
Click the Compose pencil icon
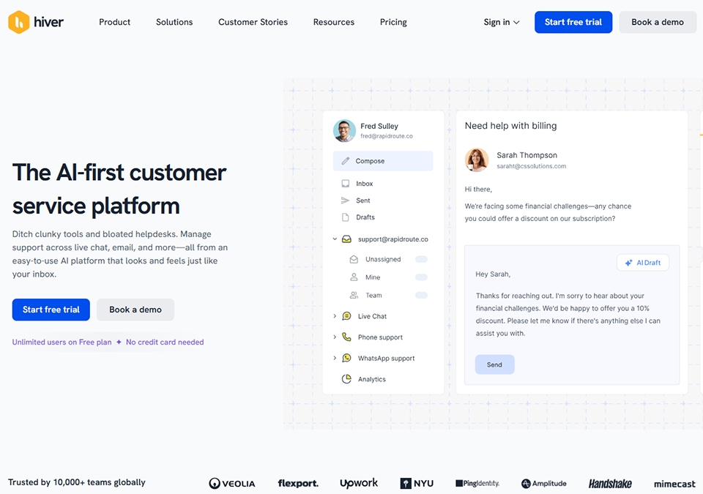345,161
